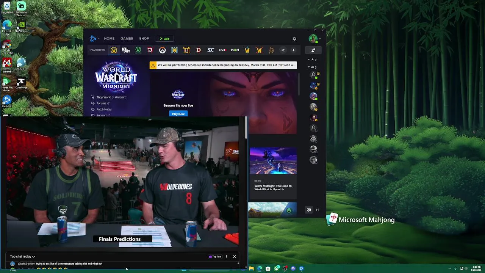Image resolution: width=485 pixels, height=273 pixels.
Task: Select World of Warcraft in favorites bar
Action: coord(114,50)
